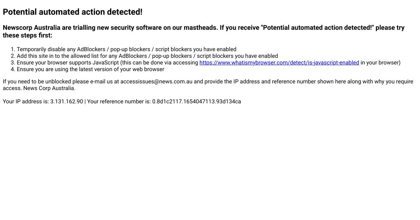Image resolution: width=420 pixels, height=220 pixels.
Task: Click the "News Corp Australia." closing text
Action: [49, 88]
